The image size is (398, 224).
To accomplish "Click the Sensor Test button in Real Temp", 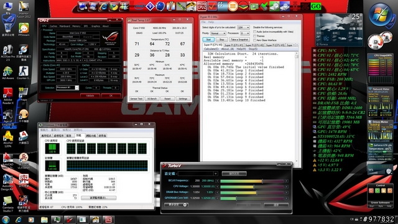I will [x=136, y=98].
